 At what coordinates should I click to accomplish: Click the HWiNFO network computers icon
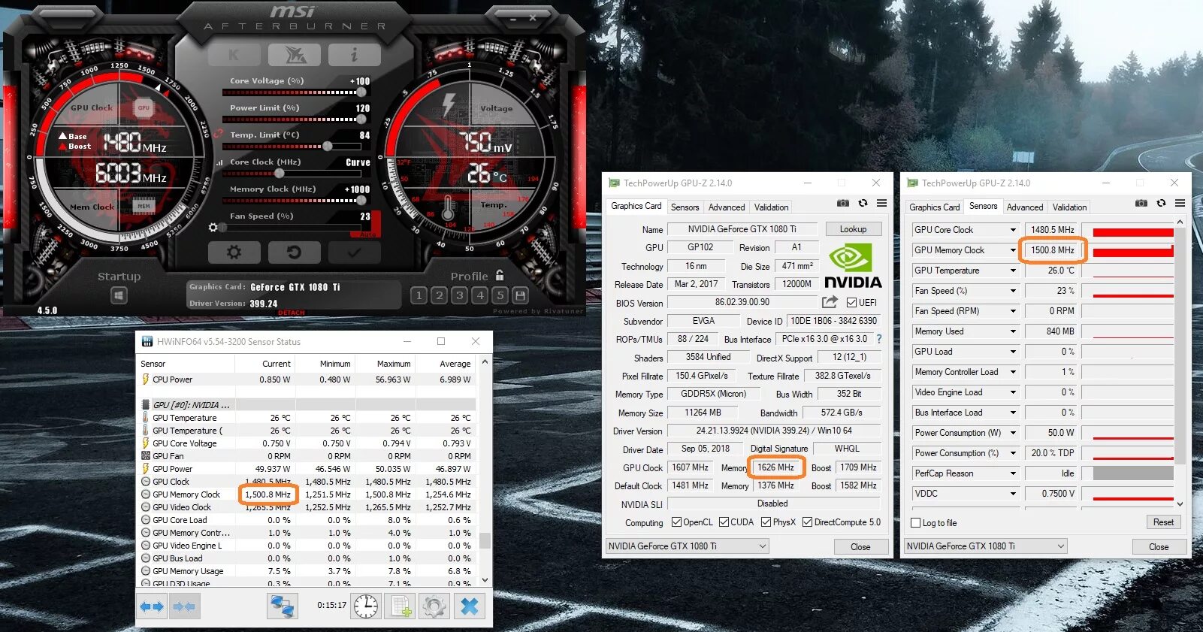click(283, 606)
